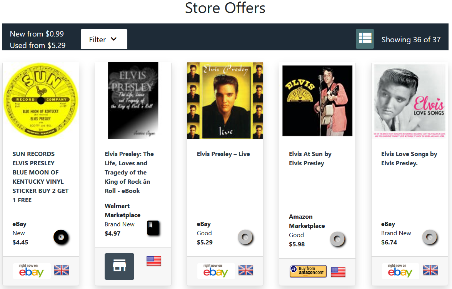Click the US flag on the Walmart offer

click(x=154, y=261)
